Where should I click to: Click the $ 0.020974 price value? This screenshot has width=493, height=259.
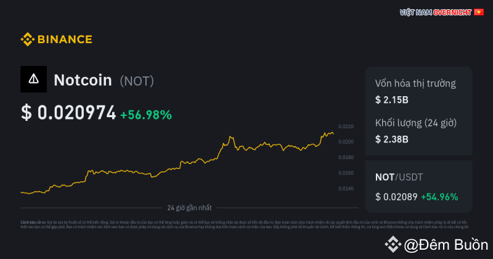[68, 113]
